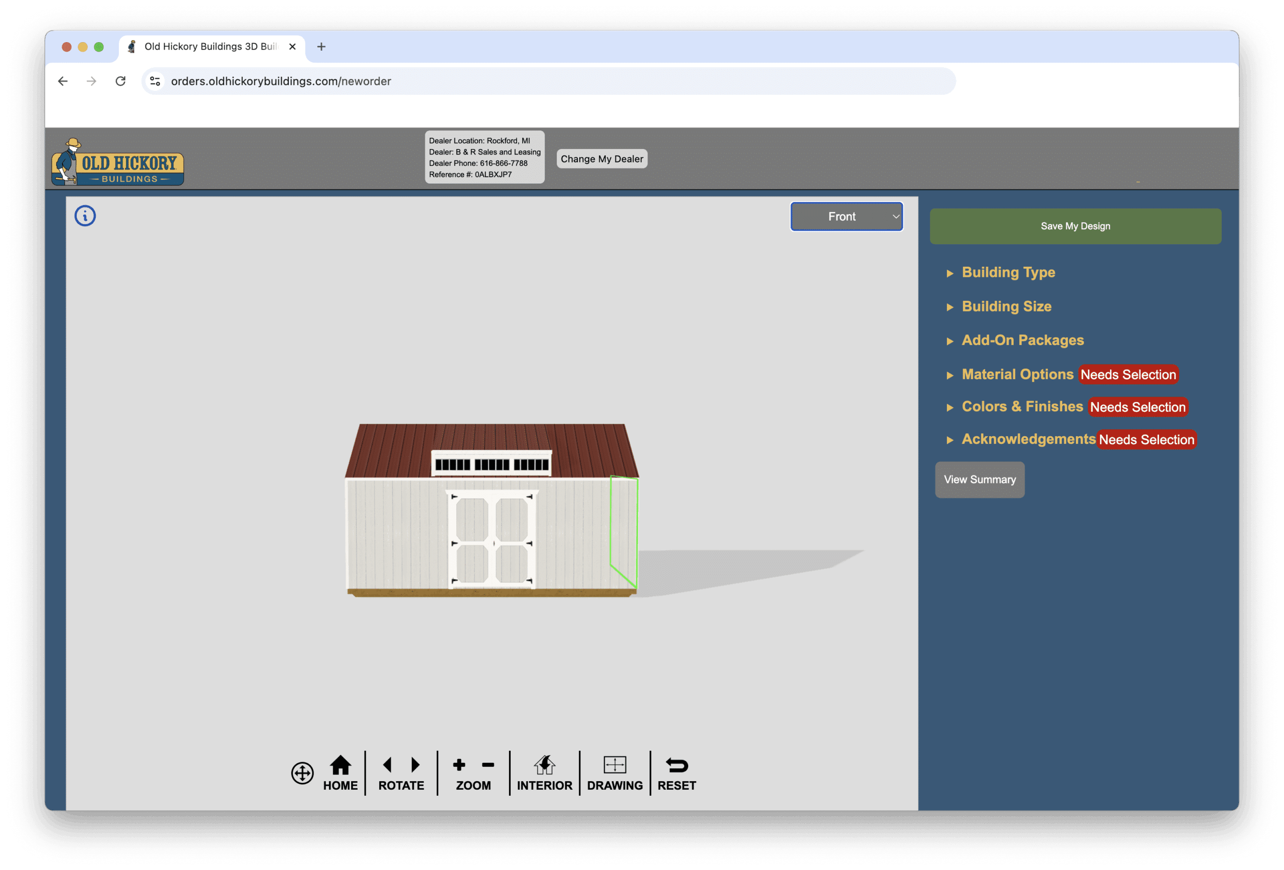Click the HOME view icon

[341, 766]
